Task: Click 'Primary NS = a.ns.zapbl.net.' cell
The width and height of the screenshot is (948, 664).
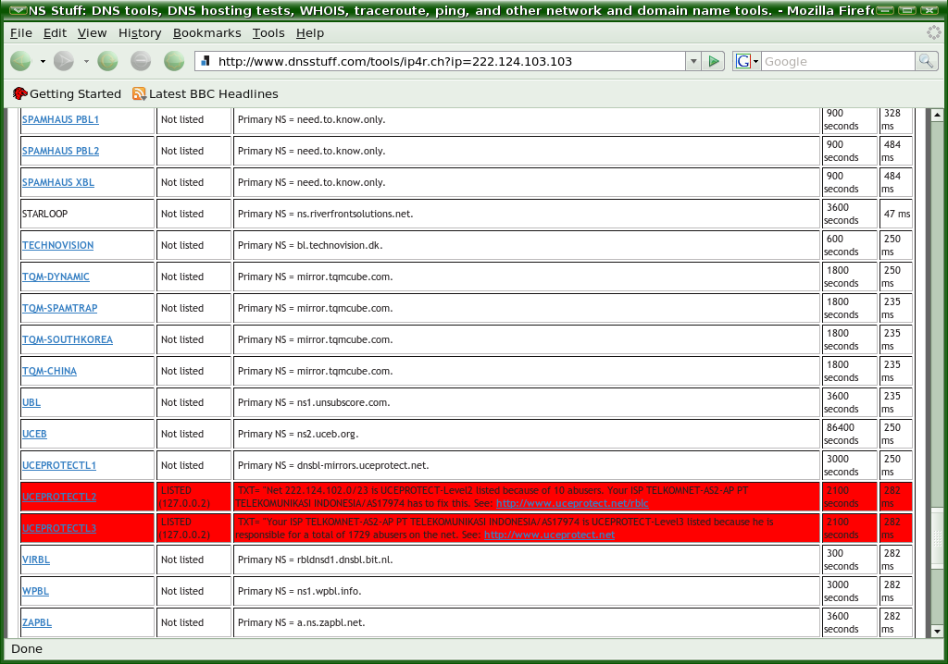Action: coord(527,622)
